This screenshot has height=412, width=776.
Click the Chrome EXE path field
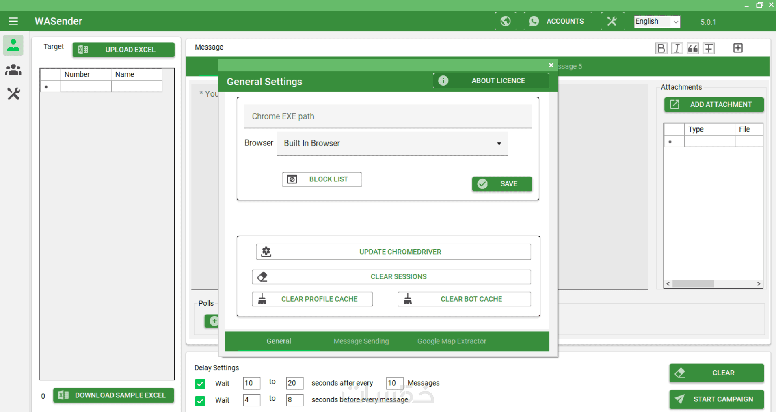[388, 116]
